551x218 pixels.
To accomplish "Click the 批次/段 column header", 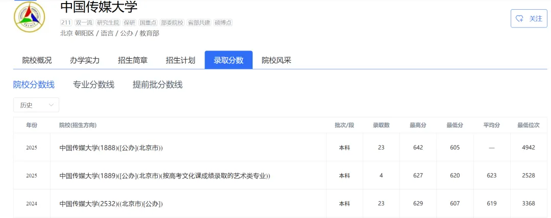I will [x=344, y=125].
